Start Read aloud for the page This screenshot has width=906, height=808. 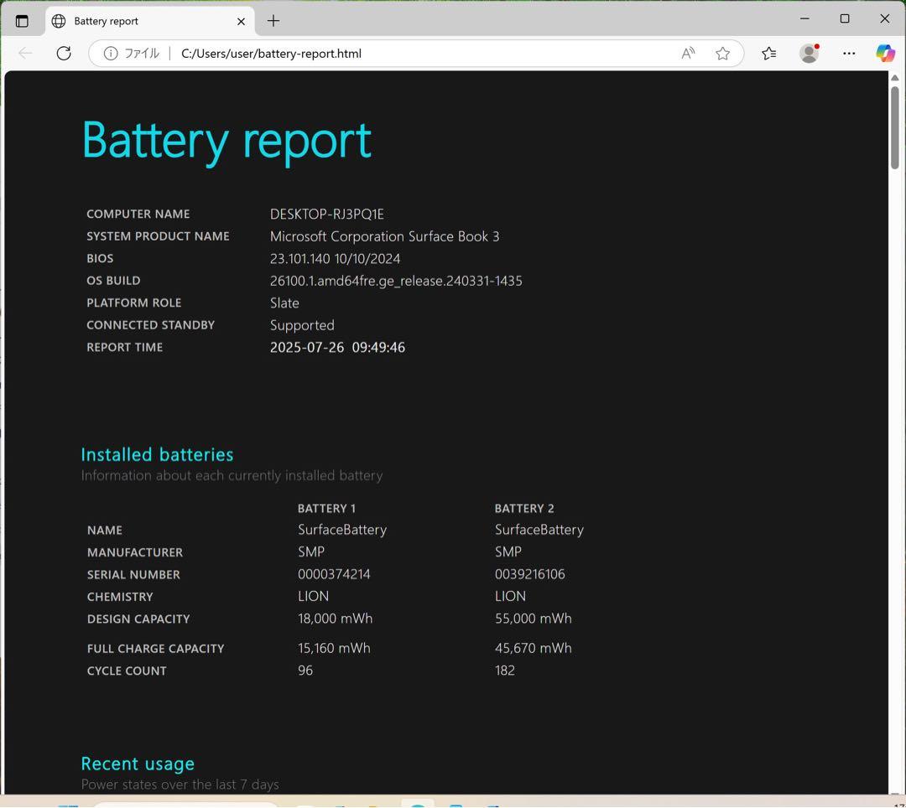pyautogui.click(x=687, y=53)
